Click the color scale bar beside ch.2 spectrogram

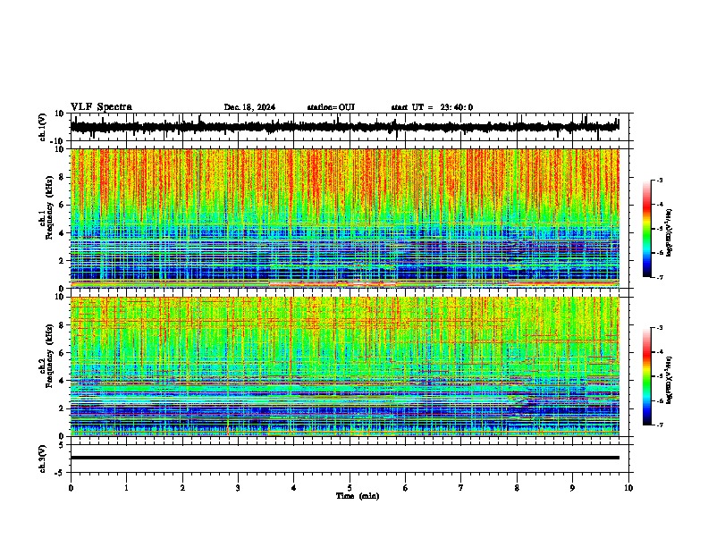[x=646, y=376]
